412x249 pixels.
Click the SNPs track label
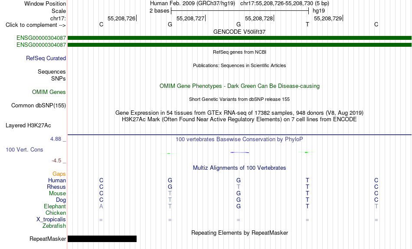point(59,78)
